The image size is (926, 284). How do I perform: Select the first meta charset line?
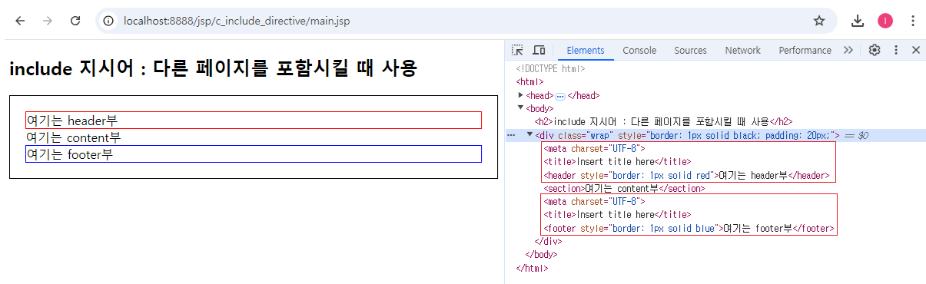594,149
